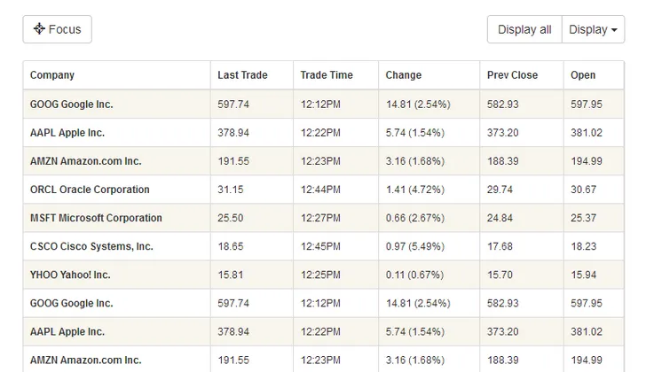The image size is (646, 372).
Task: Click the Open column header
Action: tap(583, 75)
